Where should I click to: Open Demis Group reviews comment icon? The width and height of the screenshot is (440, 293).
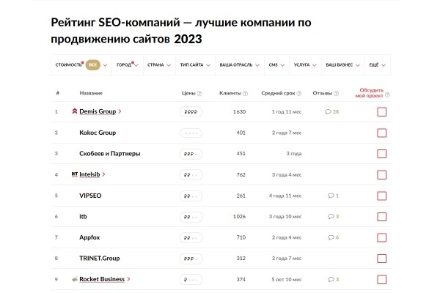(328, 112)
